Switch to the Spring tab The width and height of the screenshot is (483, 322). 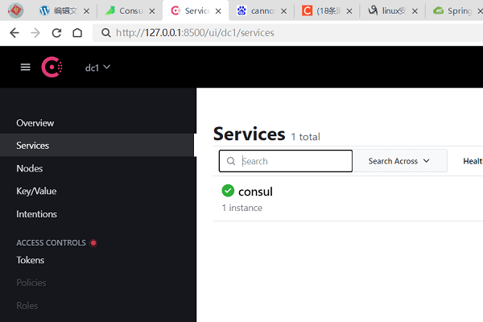pos(452,11)
